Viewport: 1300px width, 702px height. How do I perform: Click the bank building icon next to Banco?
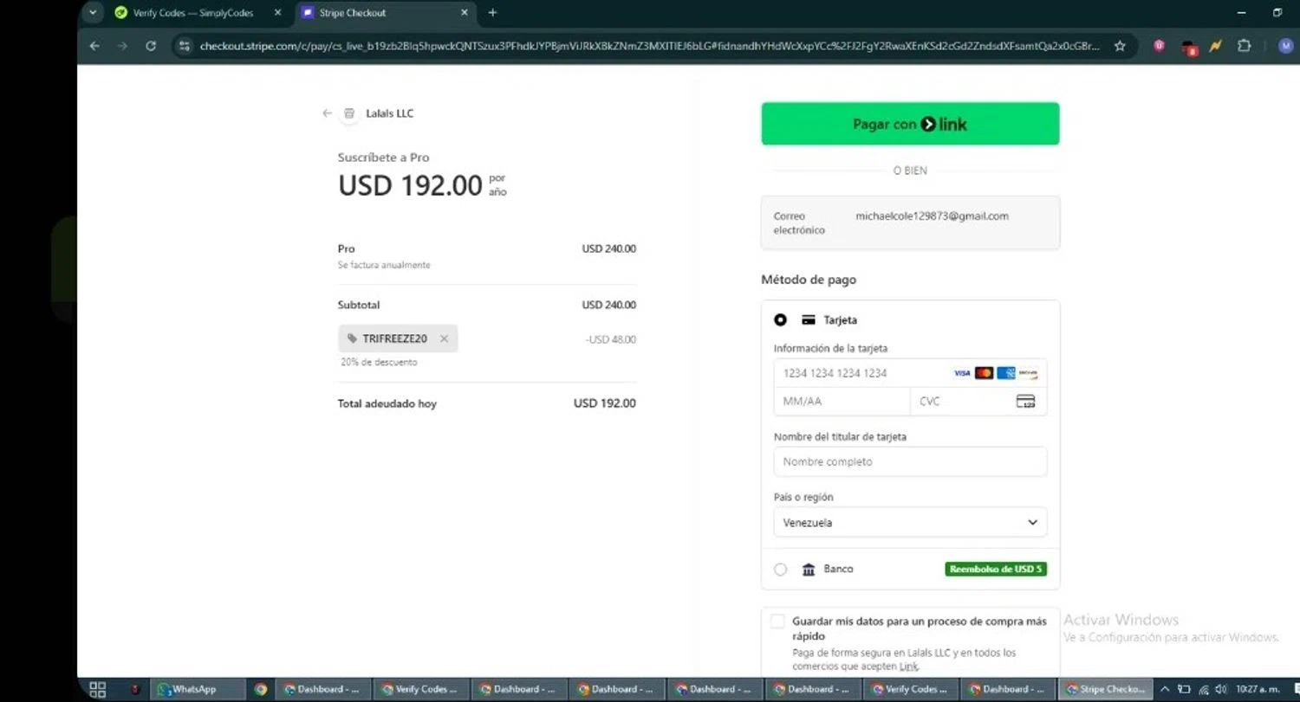[x=809, y=569]
